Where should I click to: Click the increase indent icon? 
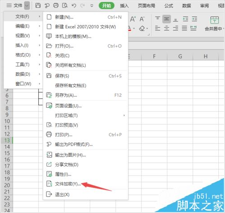click(x=194, y=19)
